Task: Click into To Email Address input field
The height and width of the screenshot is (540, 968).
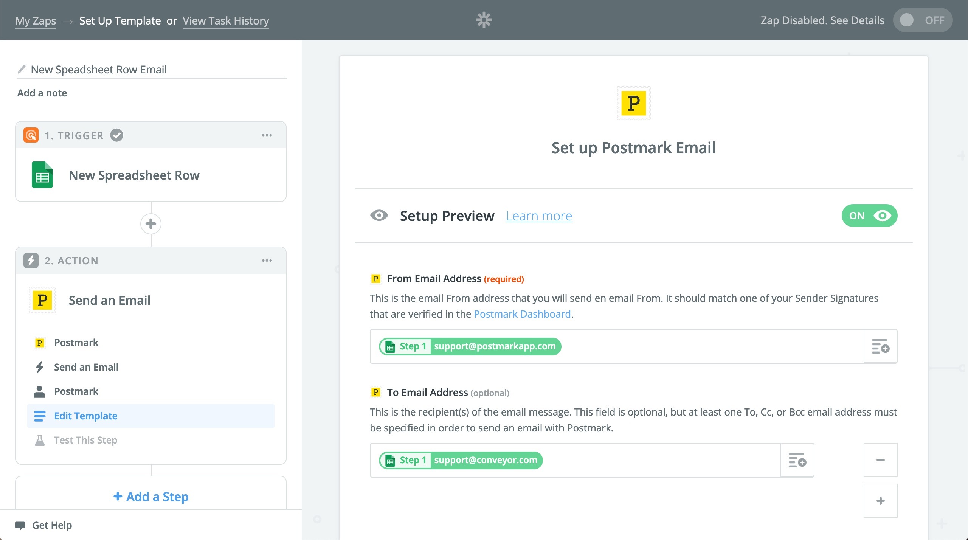Action: [575, 460]
